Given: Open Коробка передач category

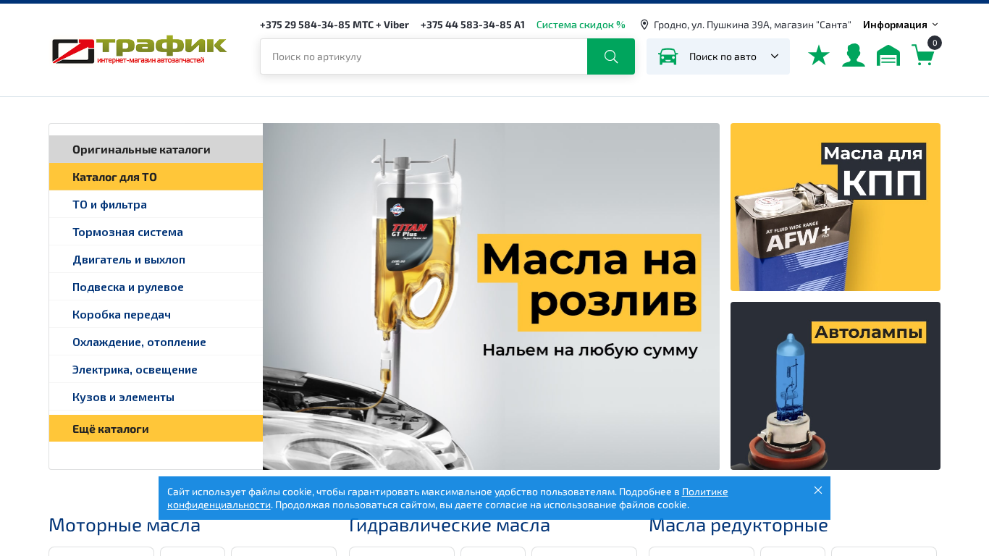Looking at the screenshot, I should click(x=156, y=314).
